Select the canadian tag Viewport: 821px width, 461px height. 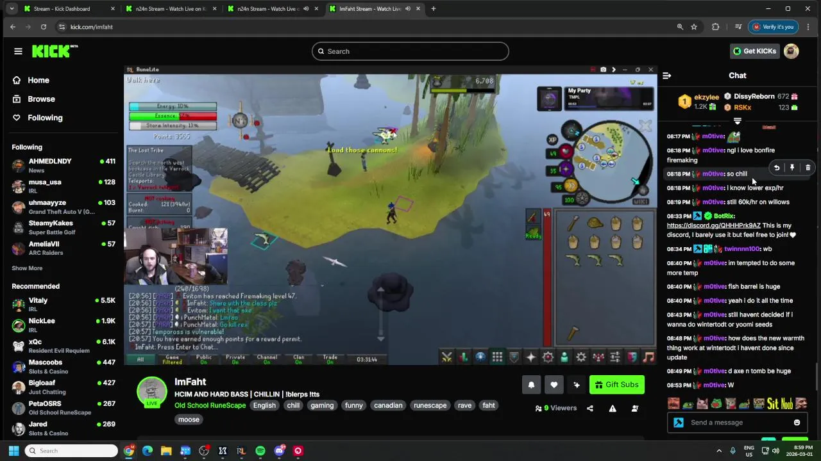pos(388,405)
